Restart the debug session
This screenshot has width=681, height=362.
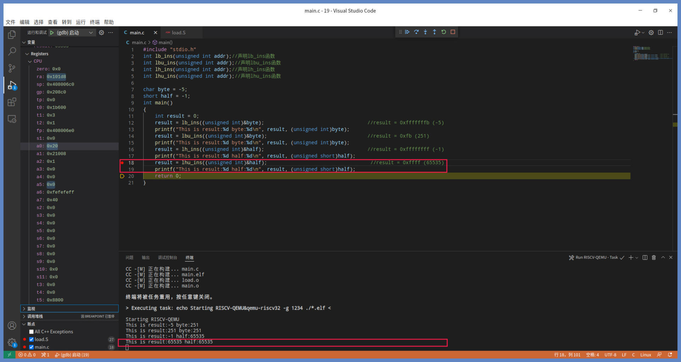pos(444,32)
